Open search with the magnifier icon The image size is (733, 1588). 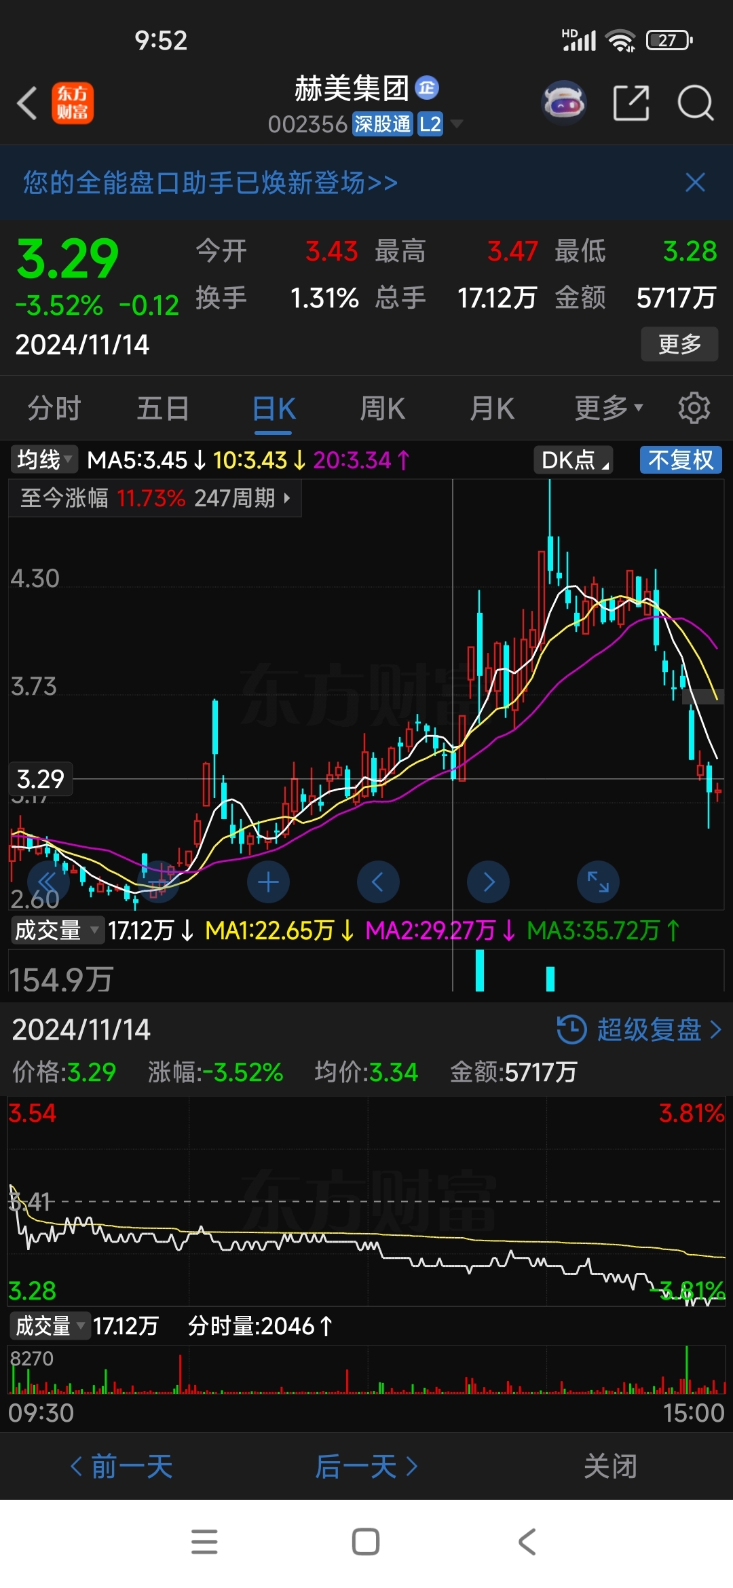(696, 103)
